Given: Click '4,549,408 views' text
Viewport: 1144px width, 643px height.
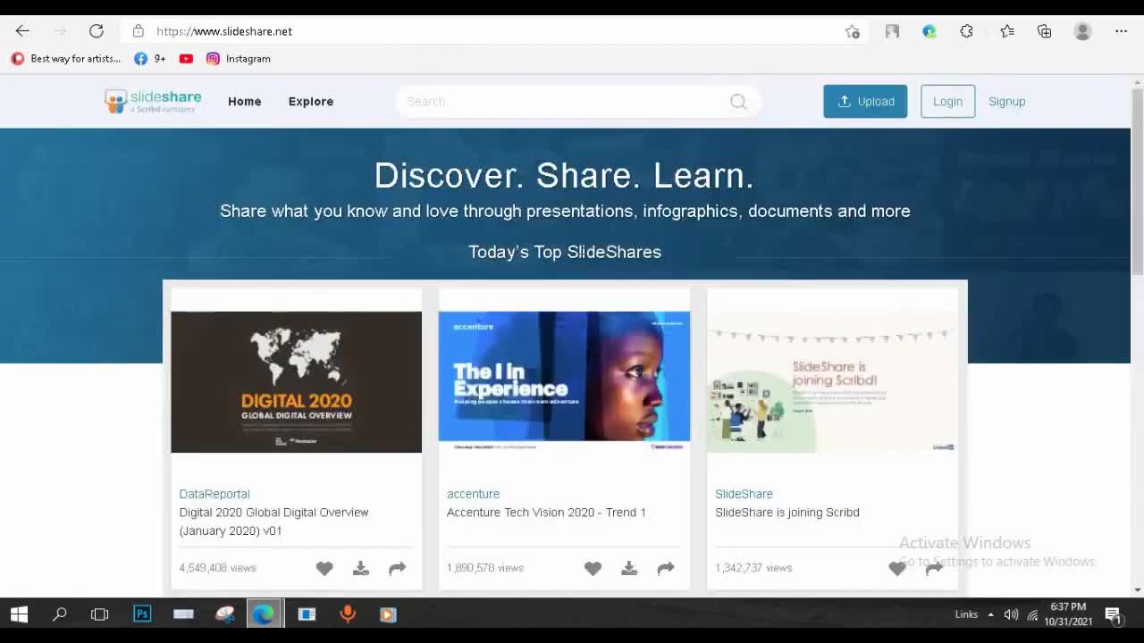Looking at the screenshot, I should click(217, 568).
